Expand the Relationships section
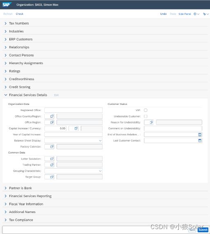The height and width of the screenshot is (234, 210). click(5, 47)
